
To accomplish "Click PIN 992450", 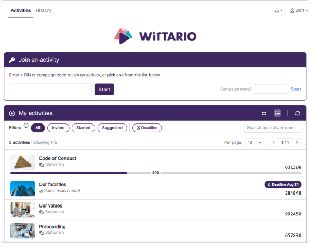I will 293,214.
